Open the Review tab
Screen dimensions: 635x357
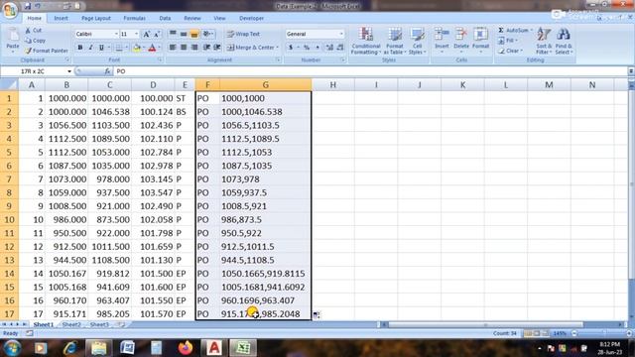coord(191,18)
